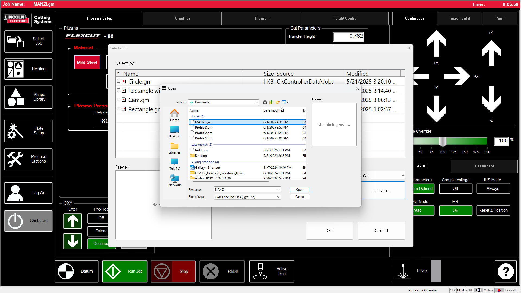Open the Home place shortcut

click(x=174, y=115)
